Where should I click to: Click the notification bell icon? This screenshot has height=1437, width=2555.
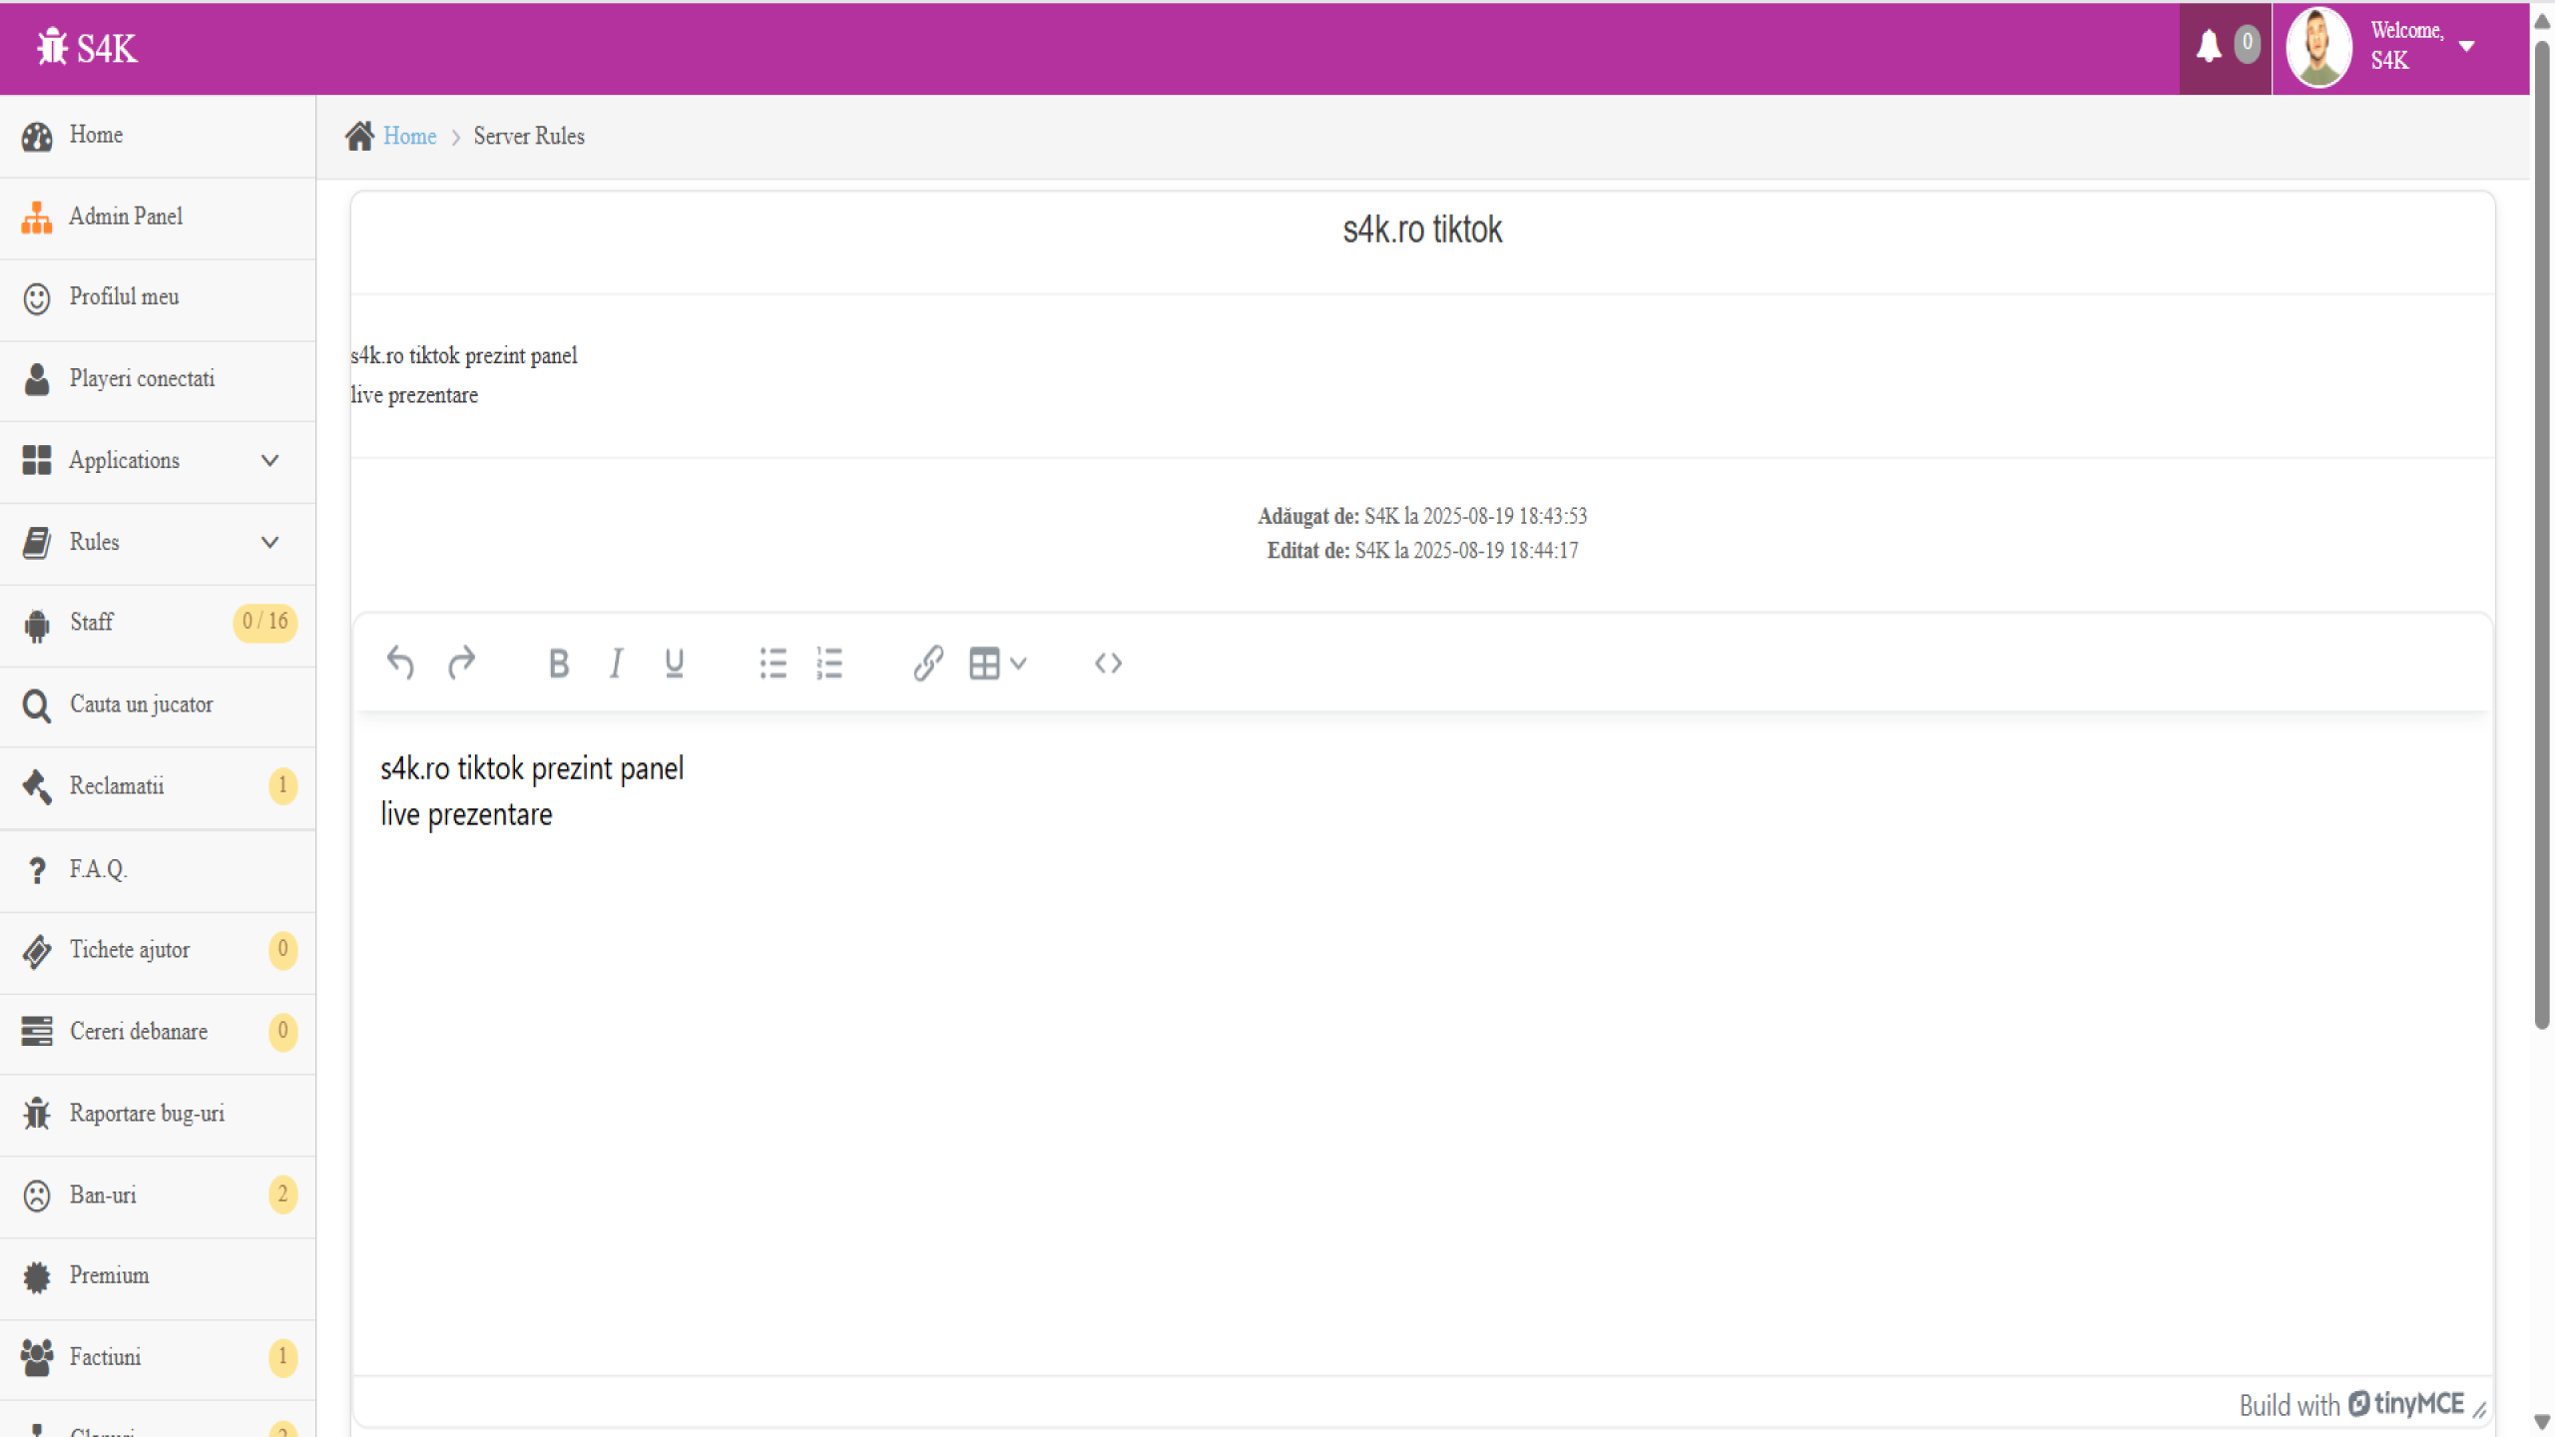tap(2209, 46)
